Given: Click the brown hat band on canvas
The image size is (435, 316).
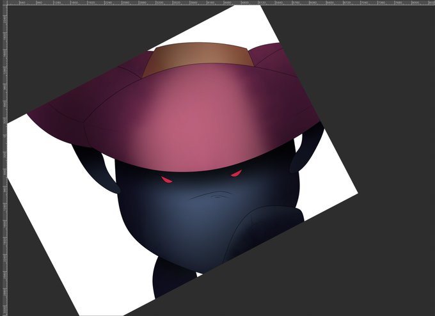Looking at the screenshot, I should (198, 59).
